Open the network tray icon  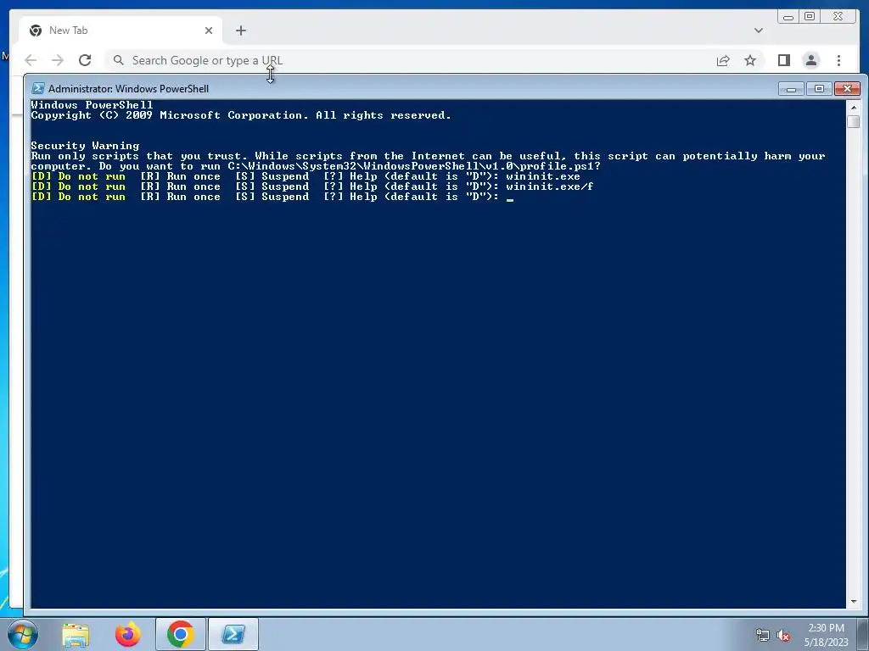tap(763, 636)
